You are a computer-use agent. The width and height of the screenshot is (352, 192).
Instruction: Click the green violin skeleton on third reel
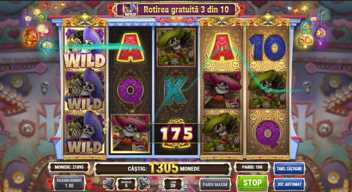[x=176, y=47]
